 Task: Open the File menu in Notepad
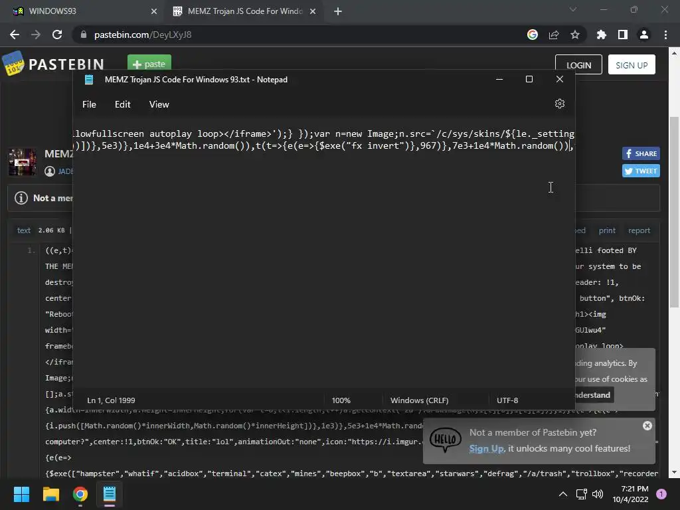coord(89,104)
